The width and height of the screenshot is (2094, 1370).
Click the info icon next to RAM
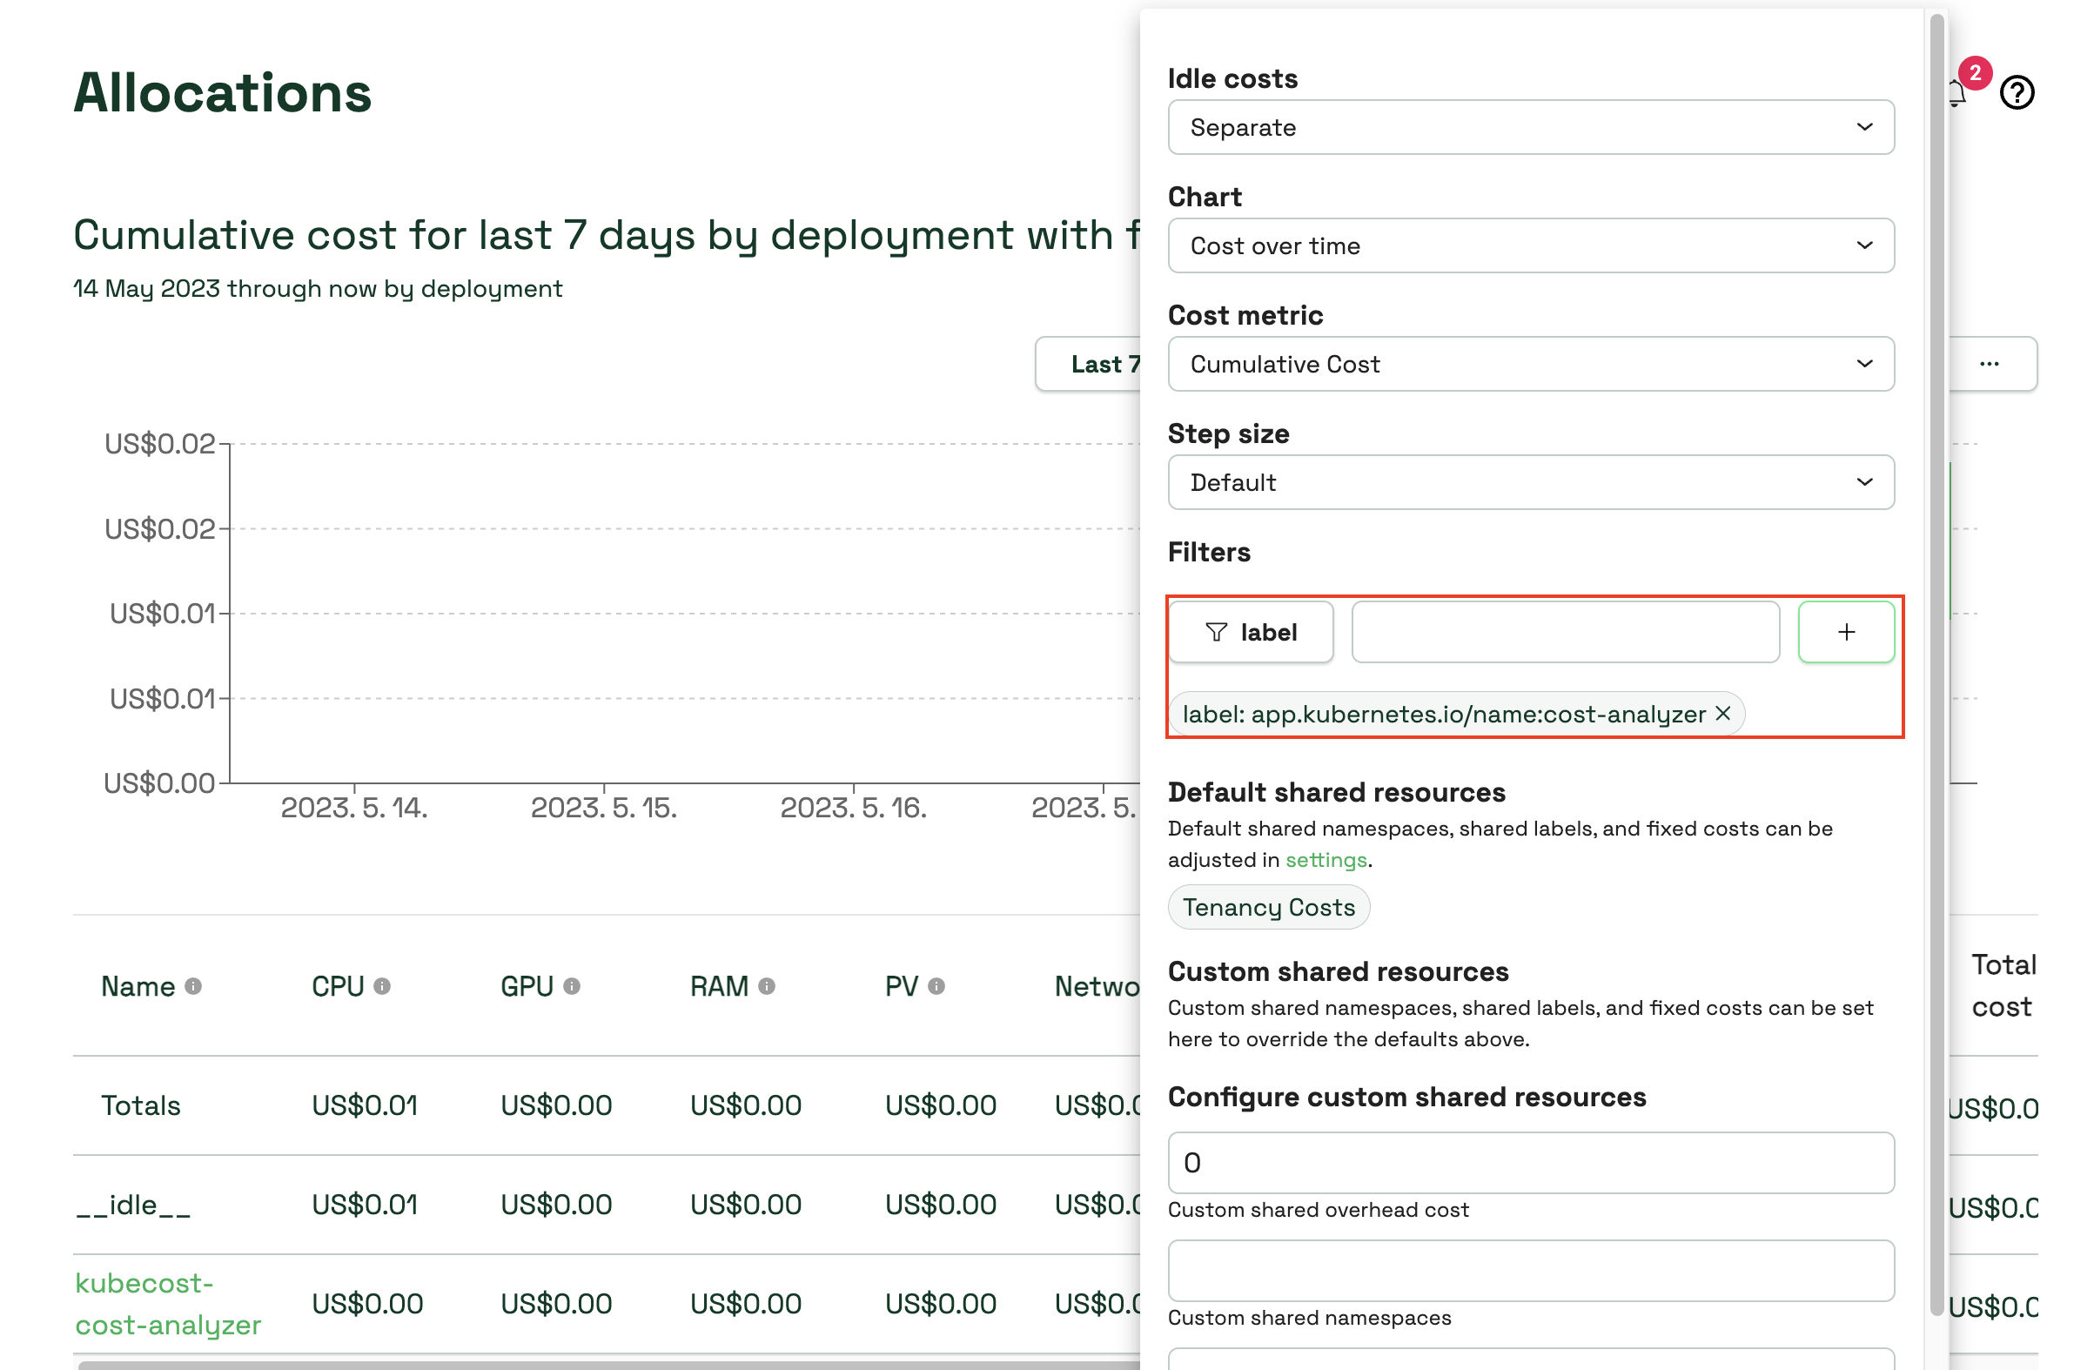point(767,986)
